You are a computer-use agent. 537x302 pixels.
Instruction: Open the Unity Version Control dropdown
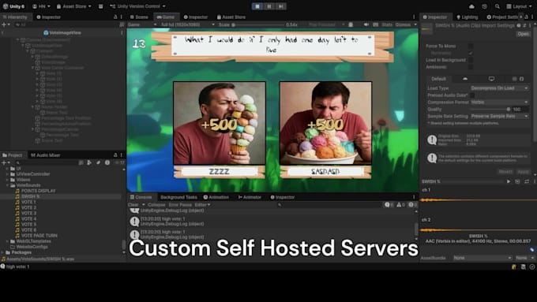point(137,6)
